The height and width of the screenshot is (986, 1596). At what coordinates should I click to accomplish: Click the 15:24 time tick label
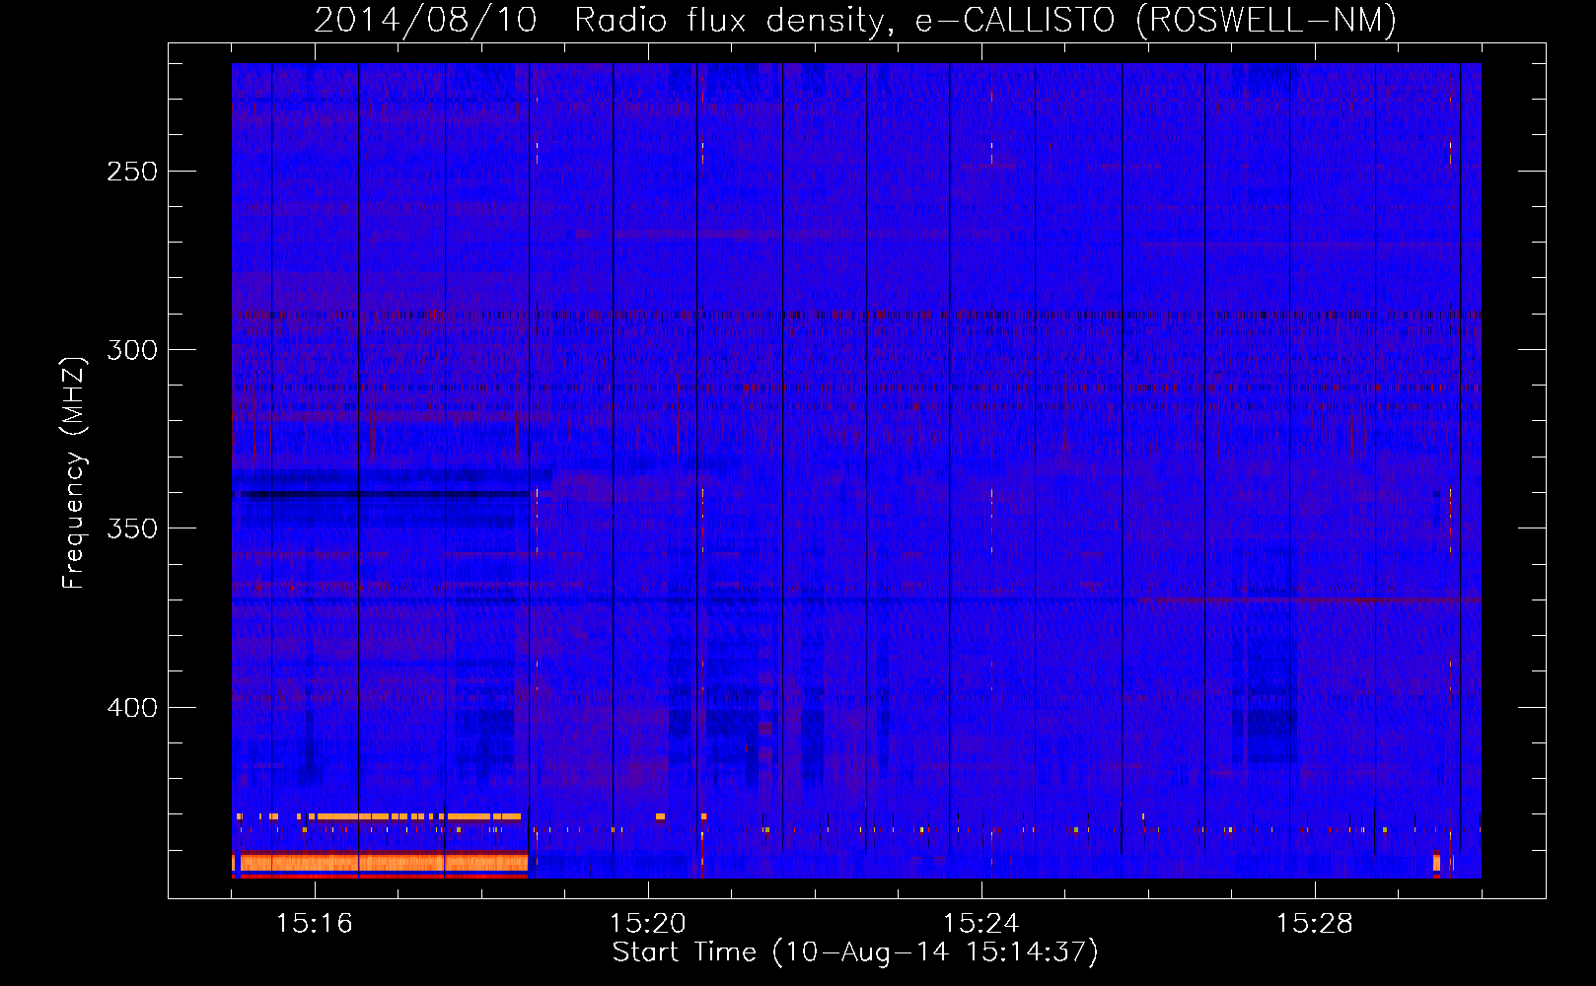tap(981, 924)
